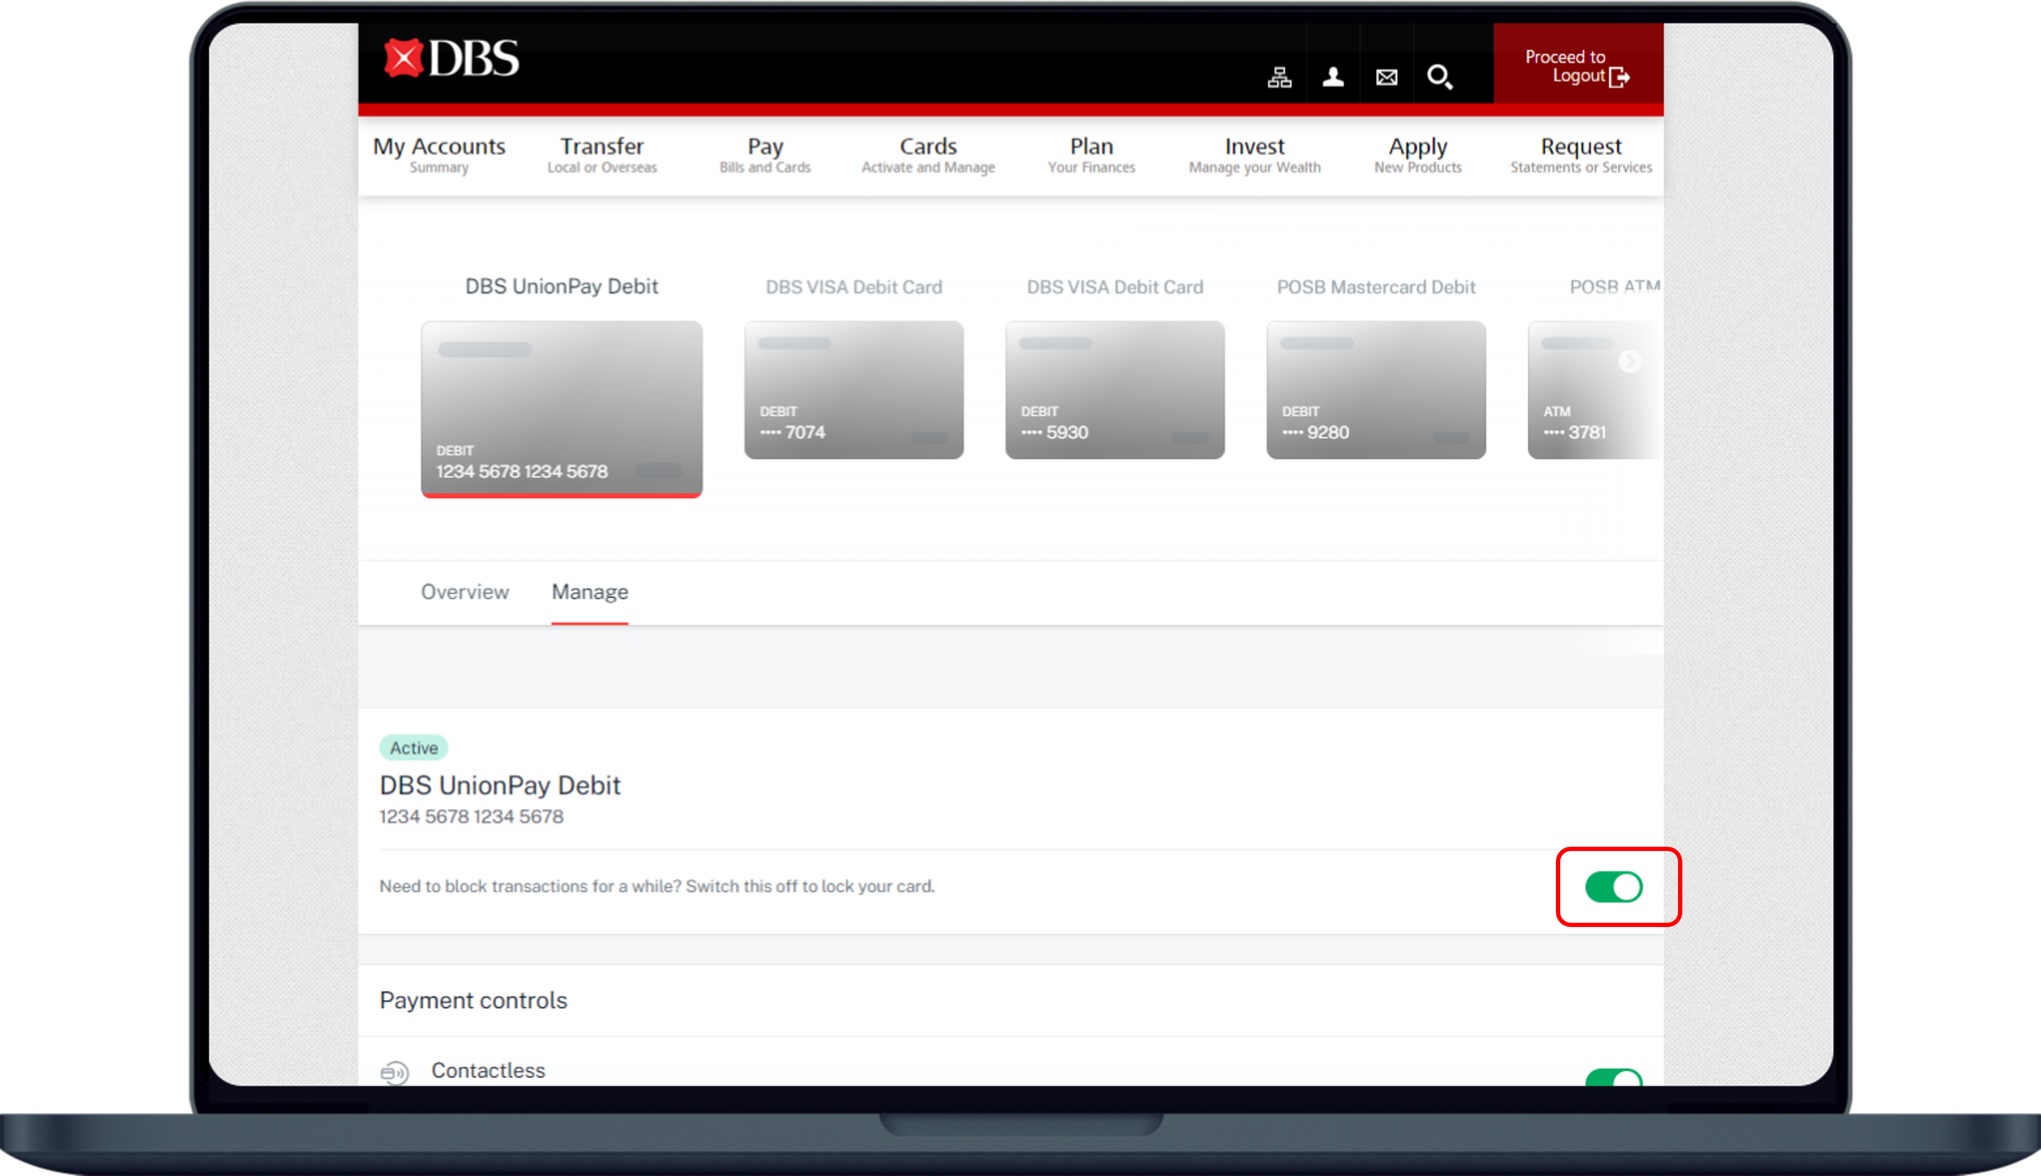The width and height of the screenshot is (2041, 1176).
Task: Open Transfer Local or Overseas menu
Action: 601,154
